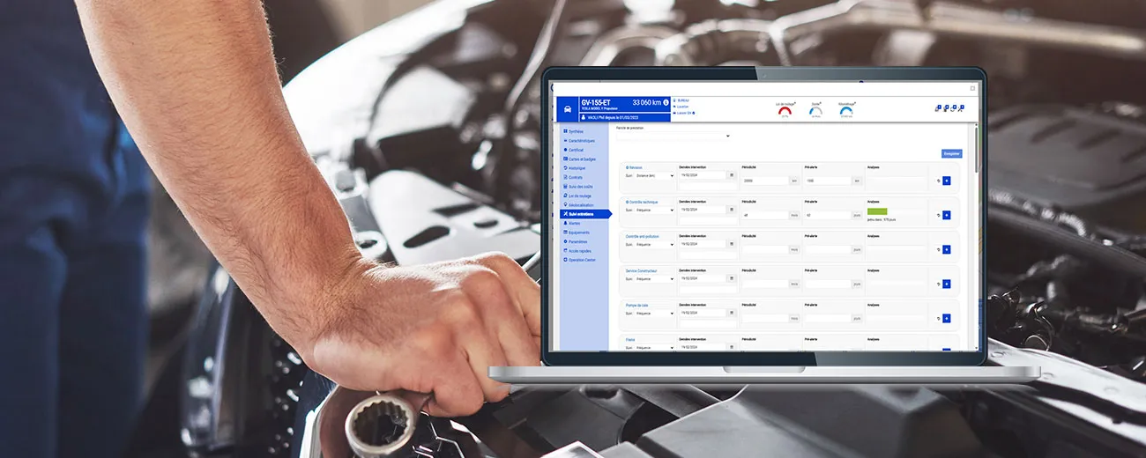Open the Suivi dropdown for Contrôle anti-pollution
The image size is (1146, 458).
coord(654,244)
